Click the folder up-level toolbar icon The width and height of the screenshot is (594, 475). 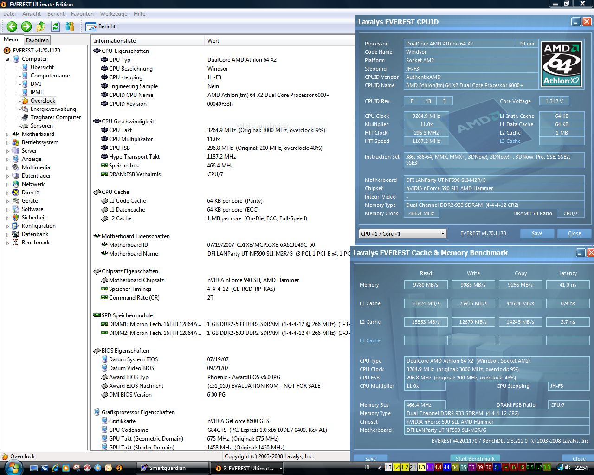pos(41,26)
